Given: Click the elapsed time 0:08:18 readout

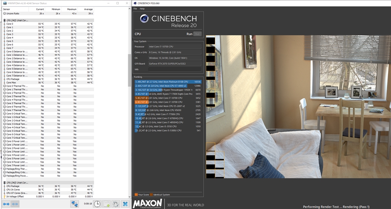Looking at the screenshot, I should tap(88, 204).
